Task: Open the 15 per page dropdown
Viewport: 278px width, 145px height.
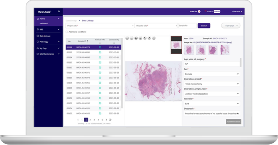Action: (x=231, y=26)
